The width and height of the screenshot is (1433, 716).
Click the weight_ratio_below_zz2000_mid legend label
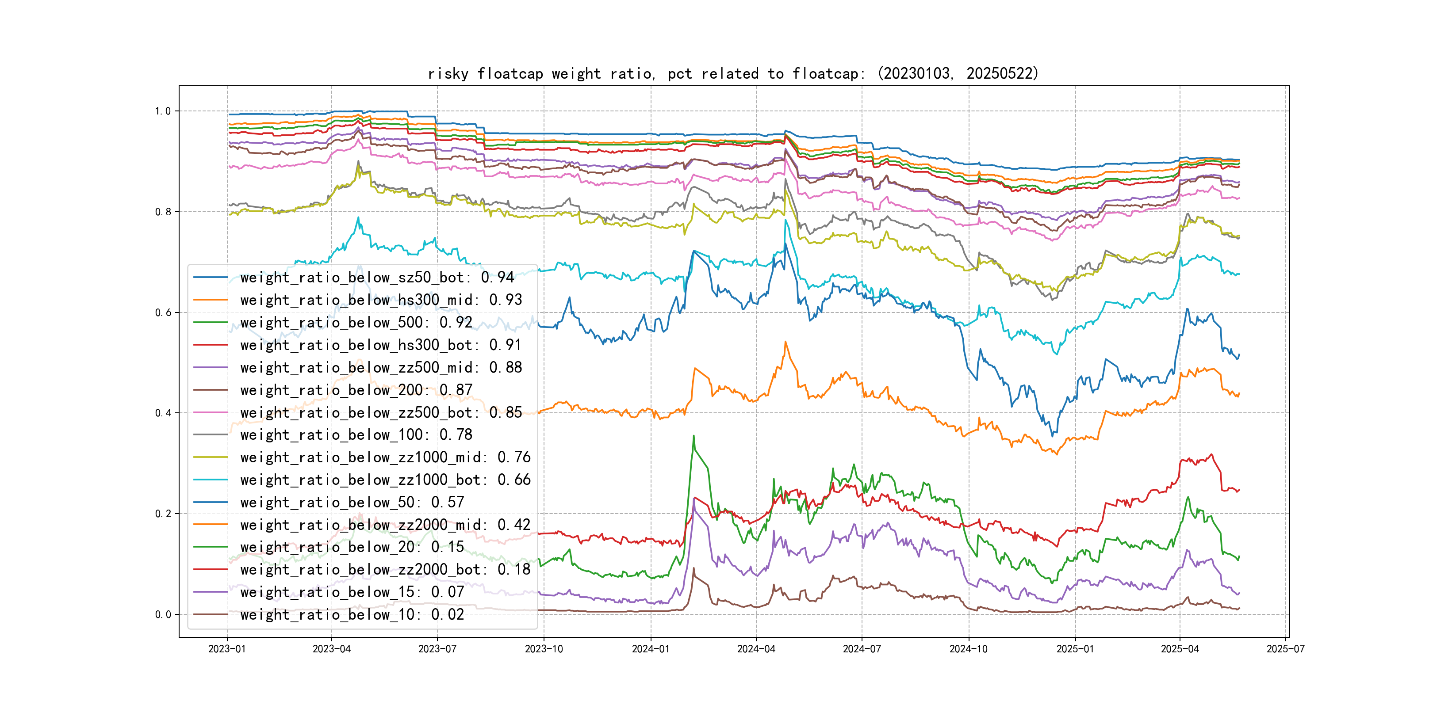point(385,525)
